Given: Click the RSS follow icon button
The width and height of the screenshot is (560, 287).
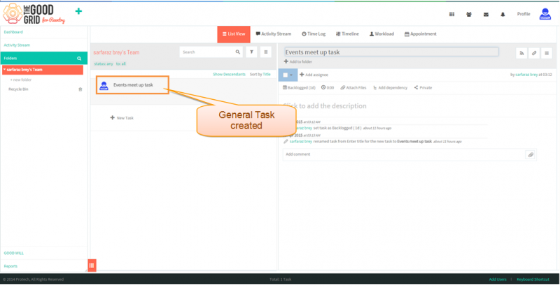Looking at the screenshot, I should click(521, 53).
